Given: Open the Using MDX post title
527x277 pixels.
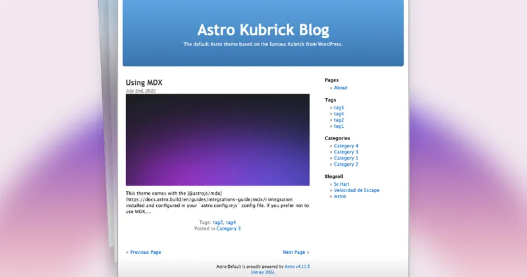Looking at the screenshot, I should 144,82.
